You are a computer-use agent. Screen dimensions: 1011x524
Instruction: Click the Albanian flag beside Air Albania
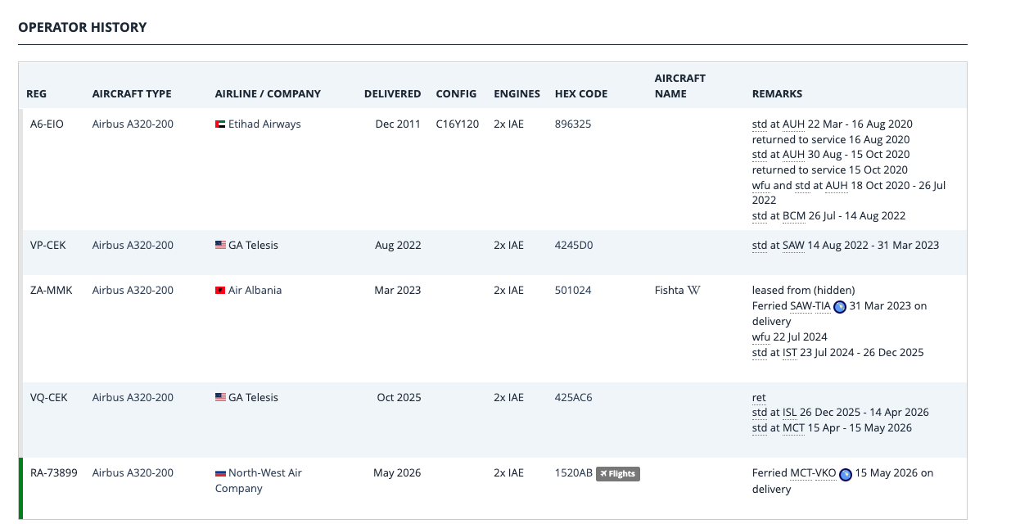coord(220,290)
